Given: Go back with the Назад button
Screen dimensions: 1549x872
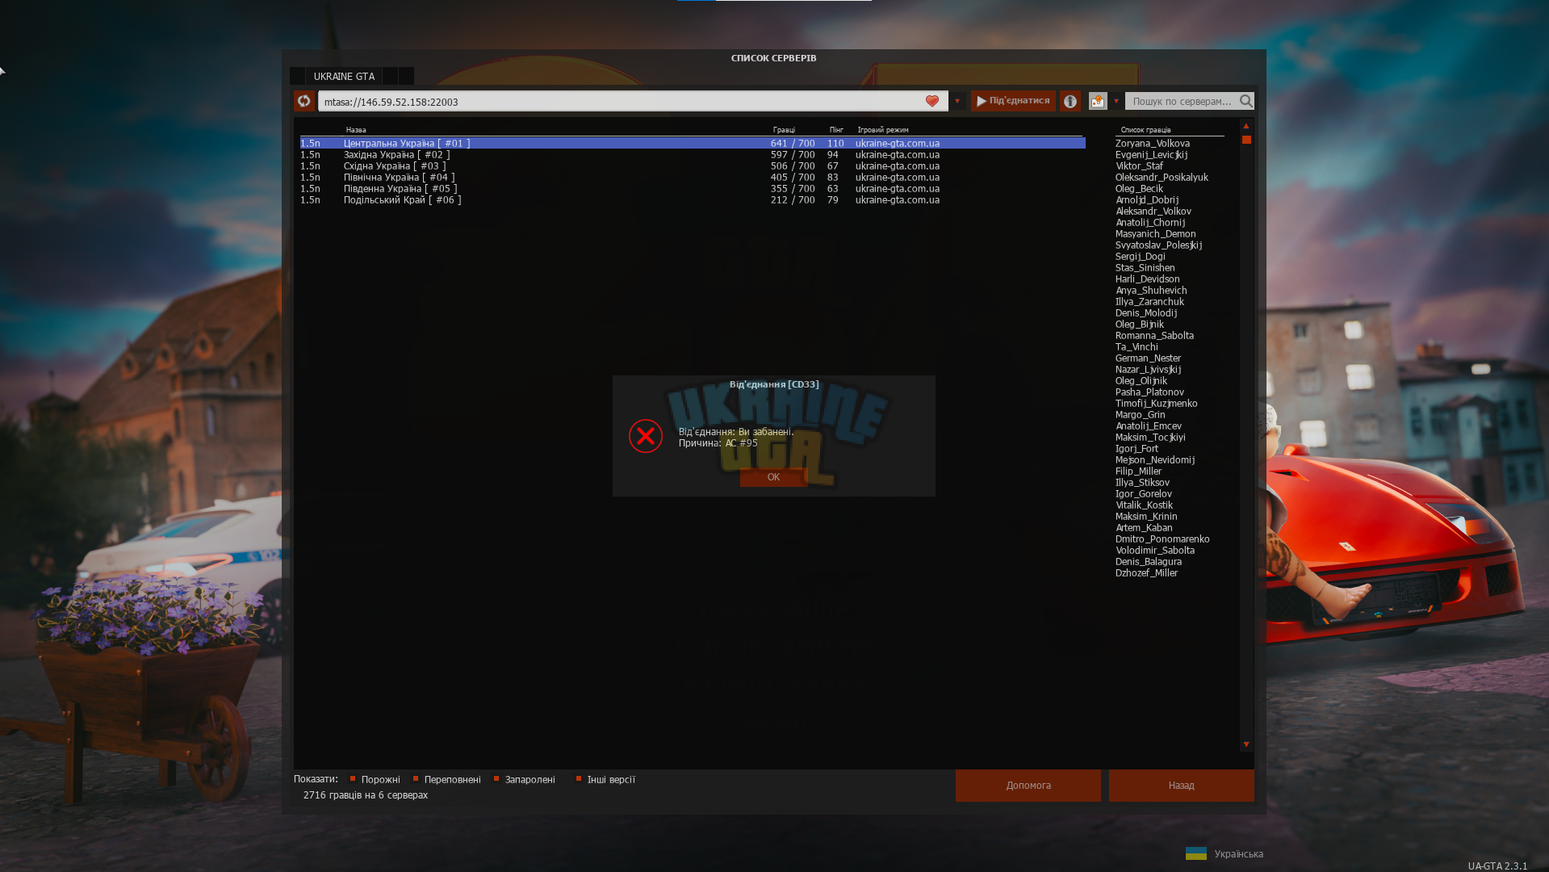Looking at the screenshot, I should point(1181,786).
